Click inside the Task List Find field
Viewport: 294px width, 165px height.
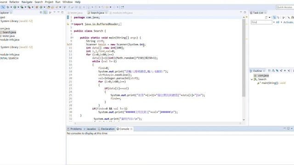coord(261,22)
